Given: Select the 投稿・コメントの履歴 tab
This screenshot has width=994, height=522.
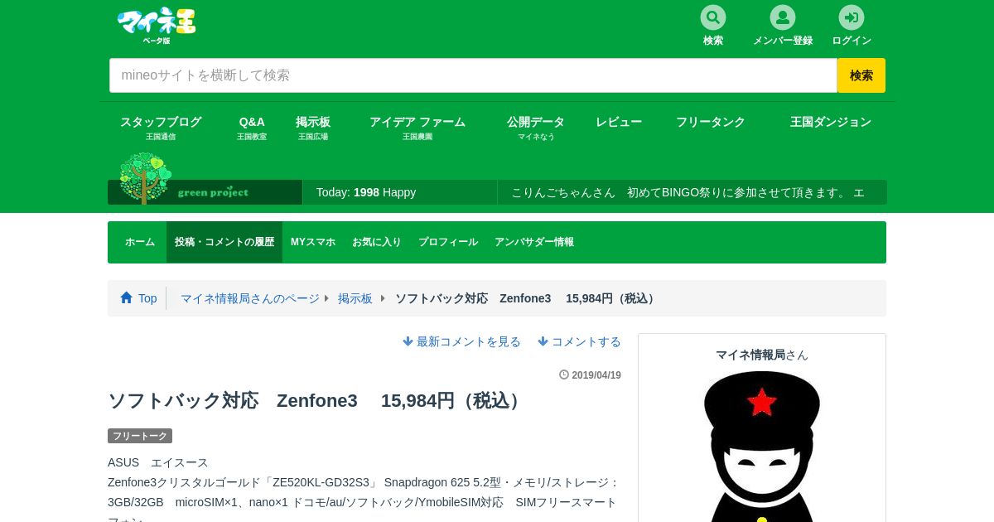Looking at the screenshot, I should (224, 242).
